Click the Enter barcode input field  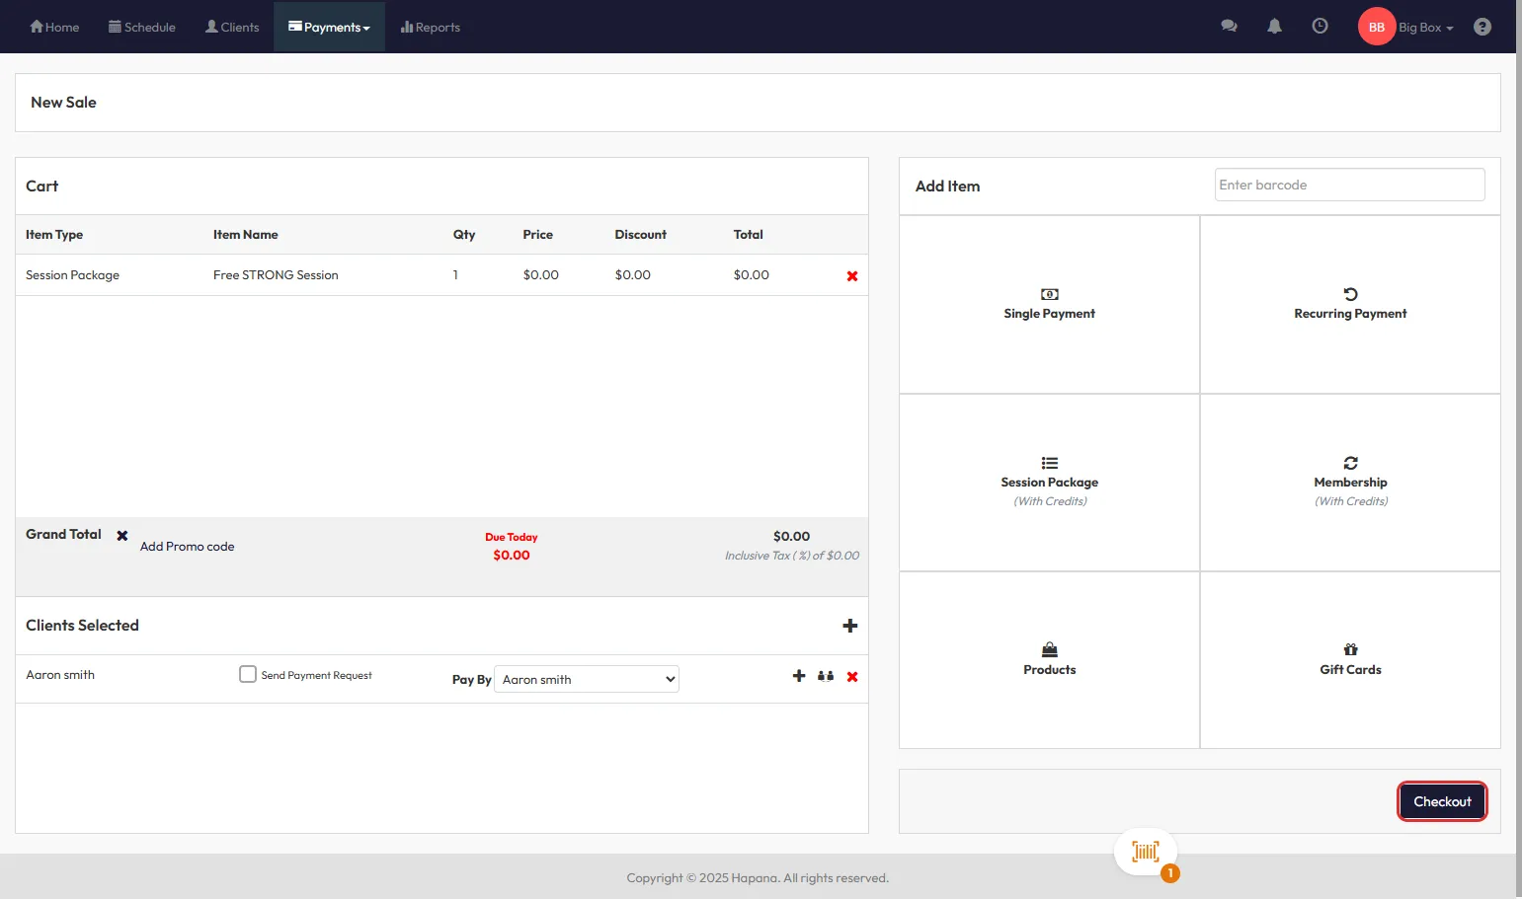(1349, 185)
